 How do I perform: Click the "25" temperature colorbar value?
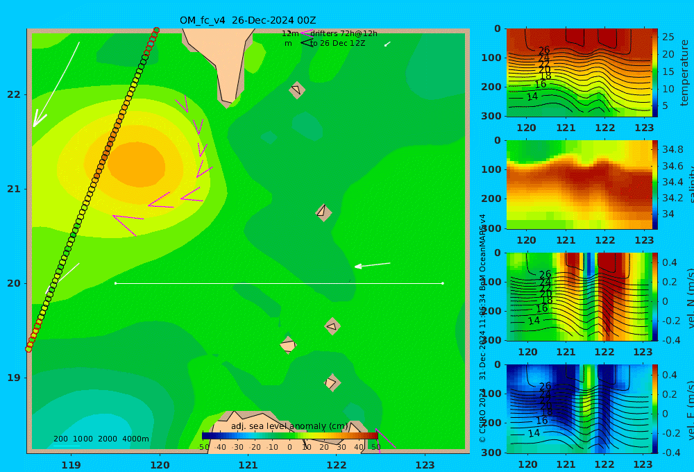coord(668,37)
